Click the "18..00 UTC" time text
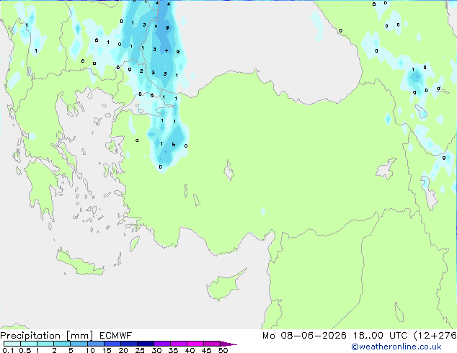Viewport: 457px width, 353px height. point(381,336)
